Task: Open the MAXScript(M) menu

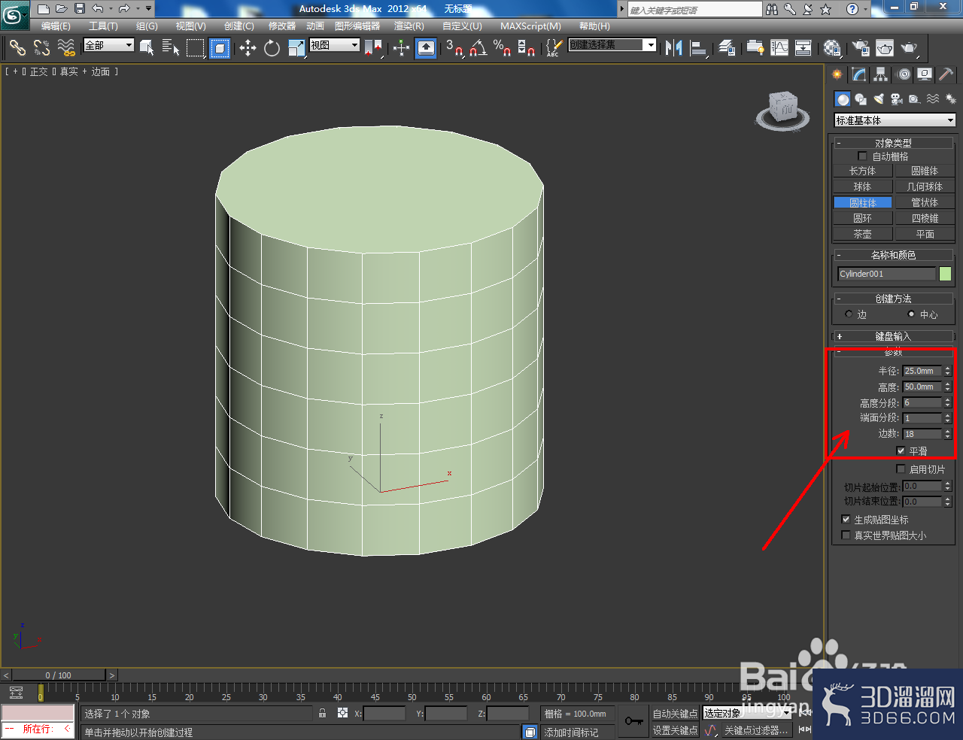Action: pyautogui.click(x=530, y=26)
